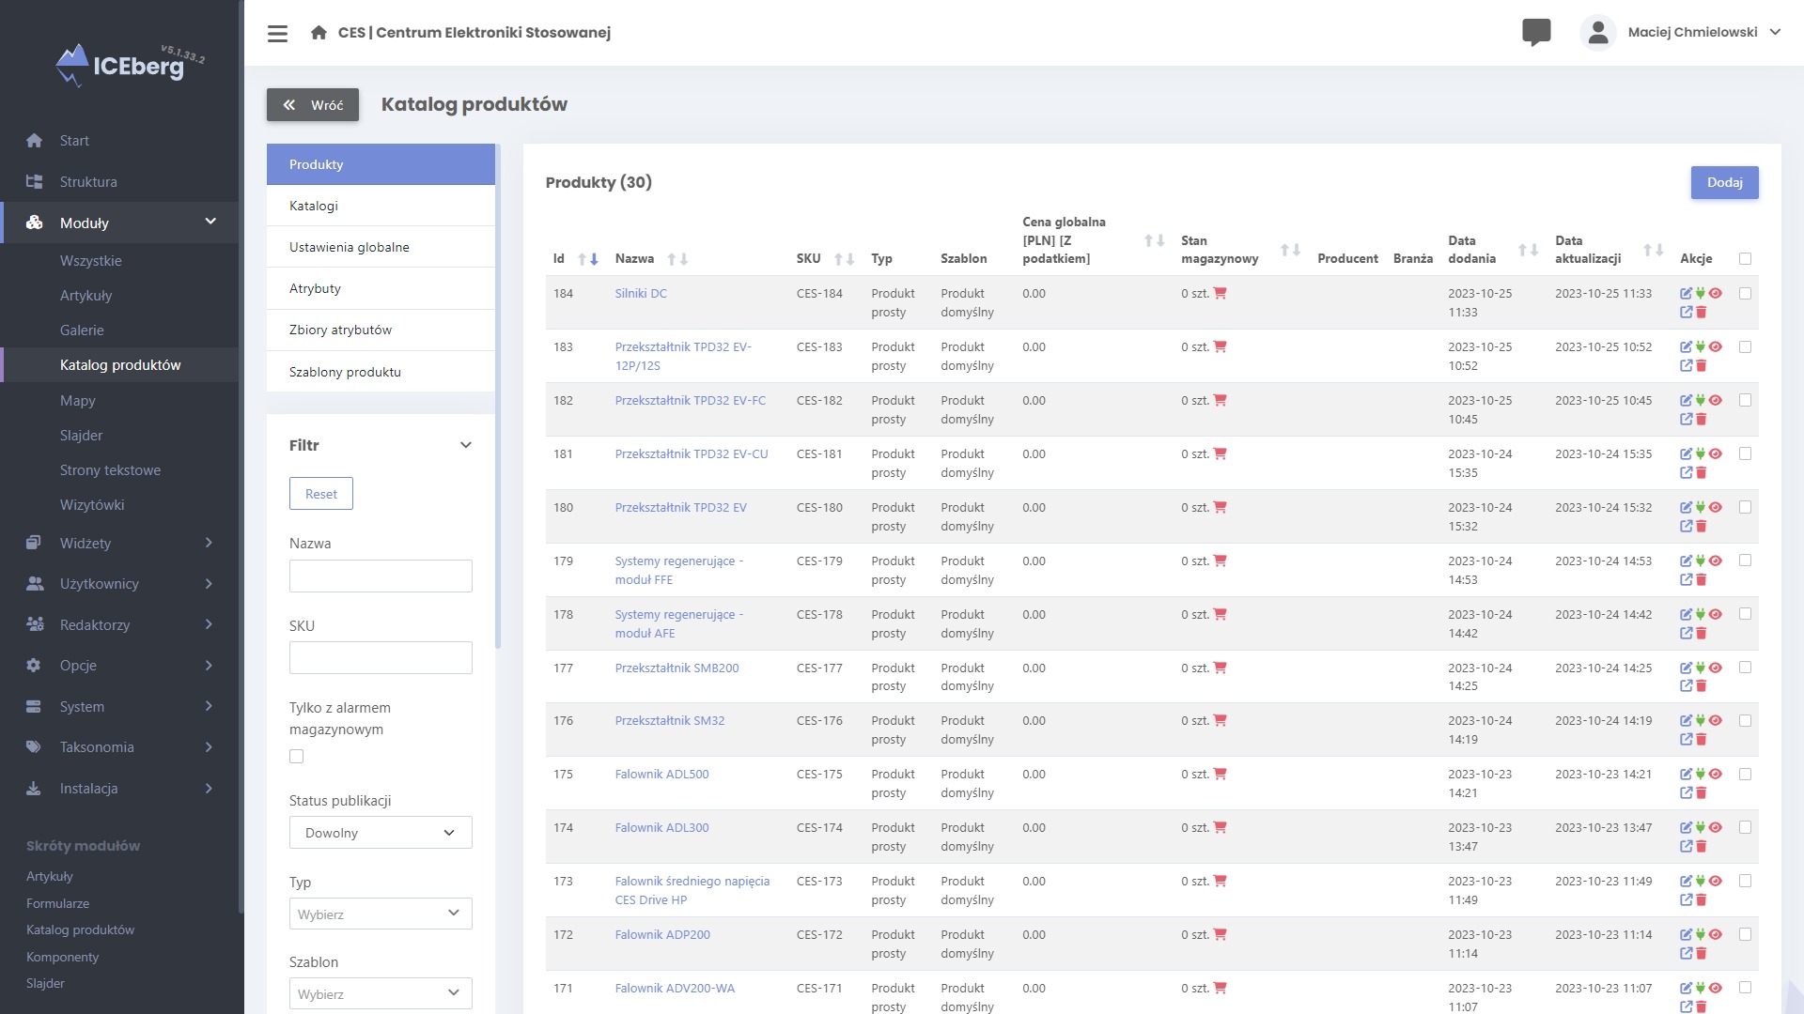Click the home icon beside CES title
Image resolution: width=1804 pixels, height=1014 pixels.
tap(319, 33)
